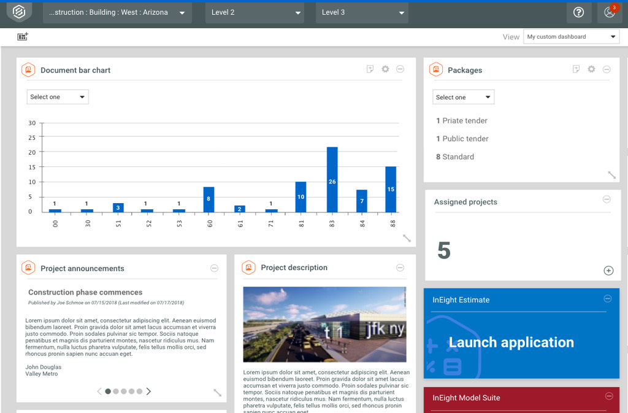Click Launch application on InEight Estimate
This screenshot has width=628, height=413.
pos(511,342)
